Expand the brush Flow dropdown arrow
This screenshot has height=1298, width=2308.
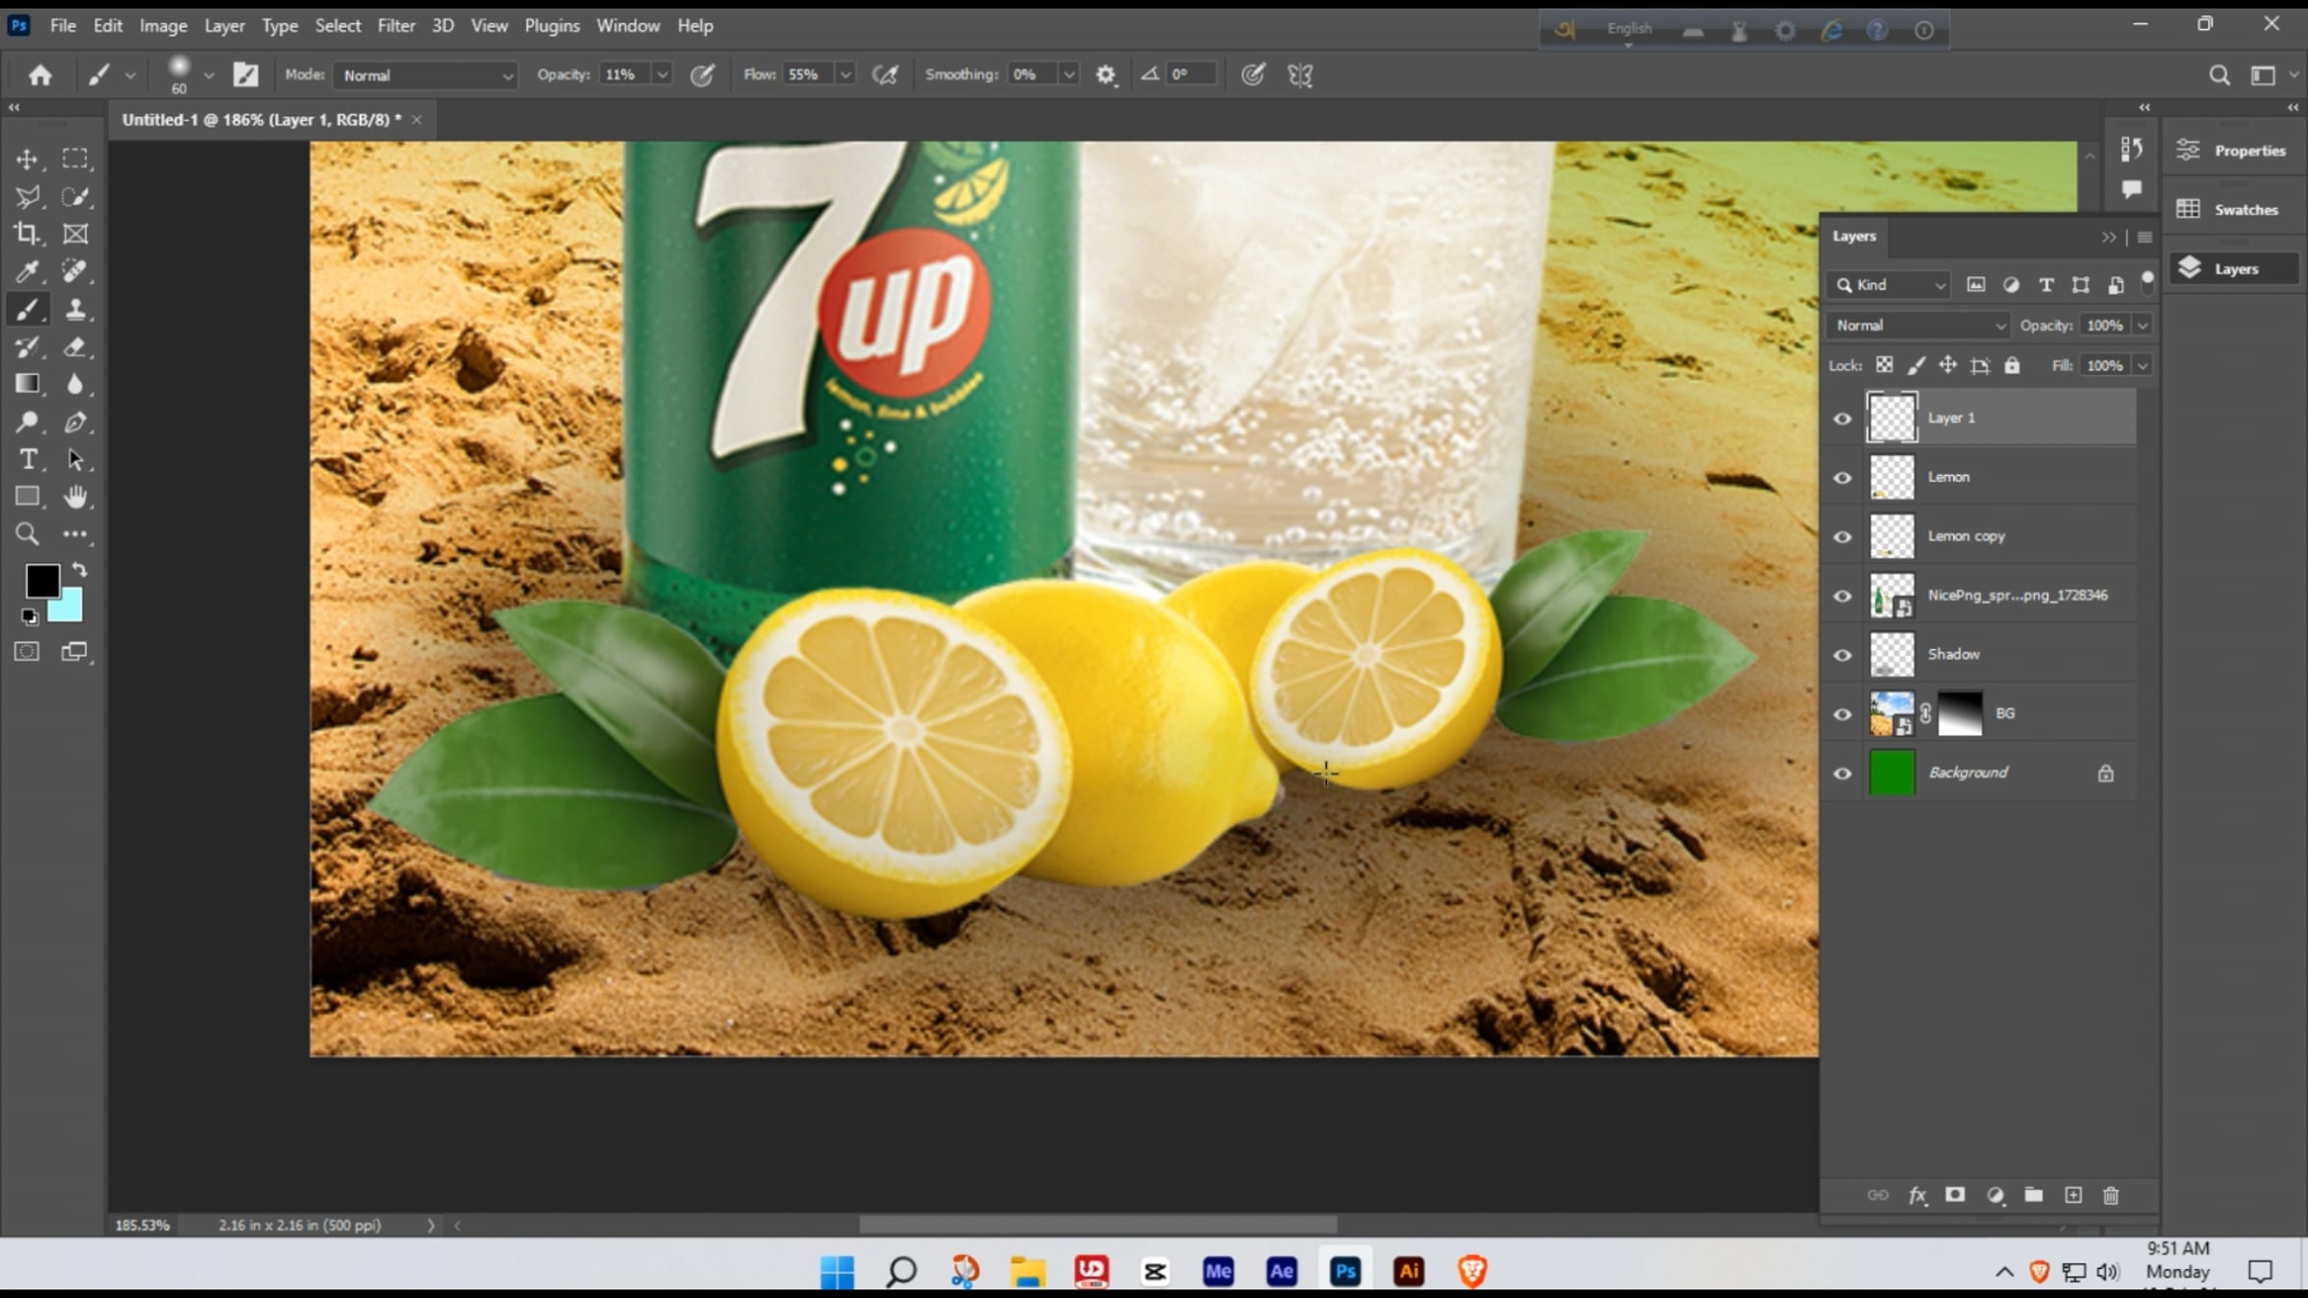(x=845, y=75)
